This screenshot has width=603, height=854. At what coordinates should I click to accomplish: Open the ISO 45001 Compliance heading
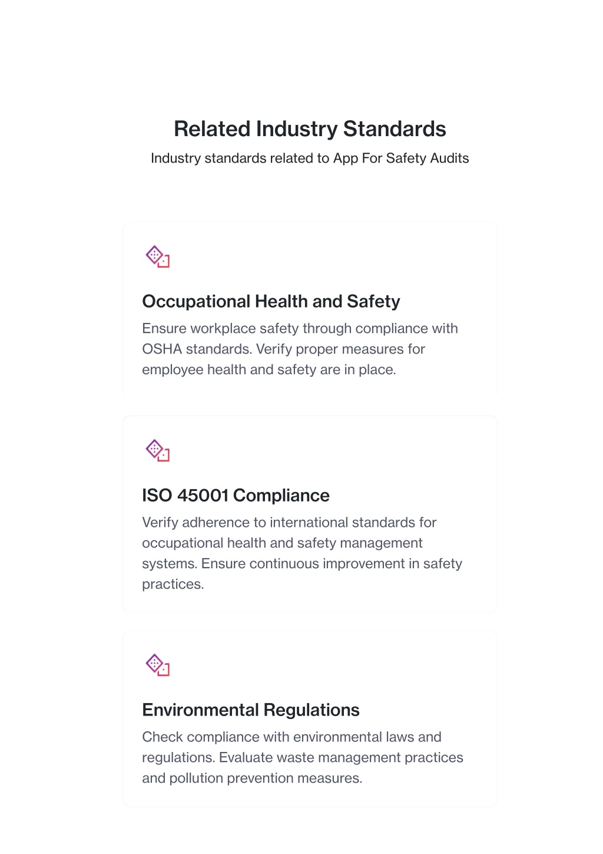pyautogui.click(x=236, y=495)
